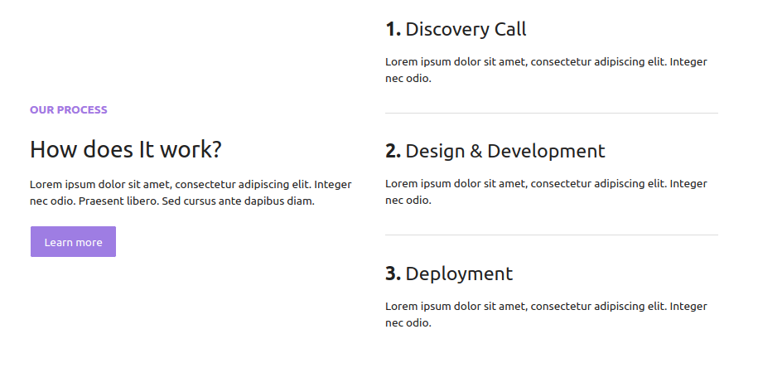Click the Learn more button

click(73, 242)
